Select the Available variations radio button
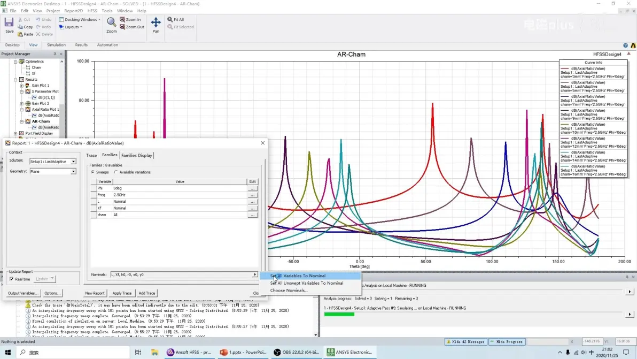Viewport: 637px width, 359px height. (x=116, y=172)
